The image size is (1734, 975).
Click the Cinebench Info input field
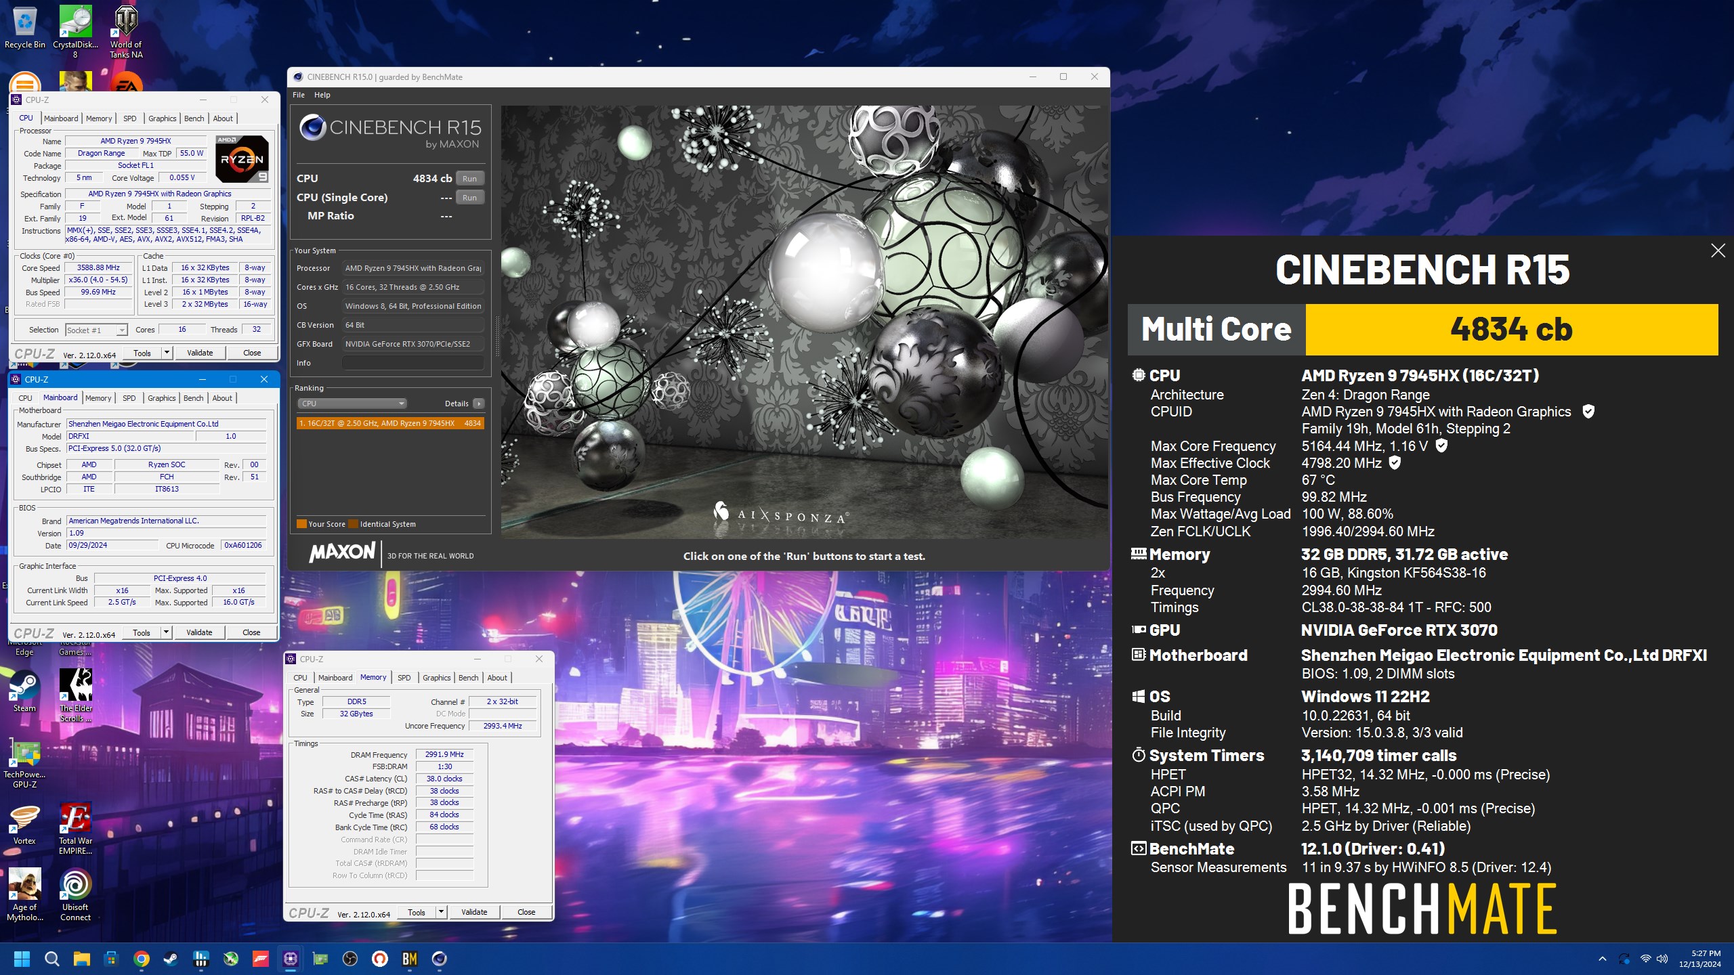coord(413,363)
